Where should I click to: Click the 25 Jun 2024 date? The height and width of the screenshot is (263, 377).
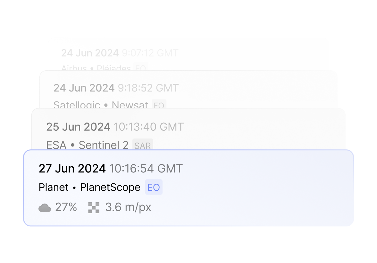78,127
